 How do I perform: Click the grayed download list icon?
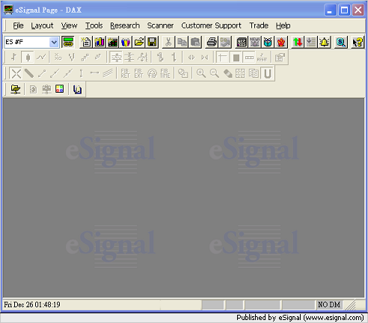[311, 42]
